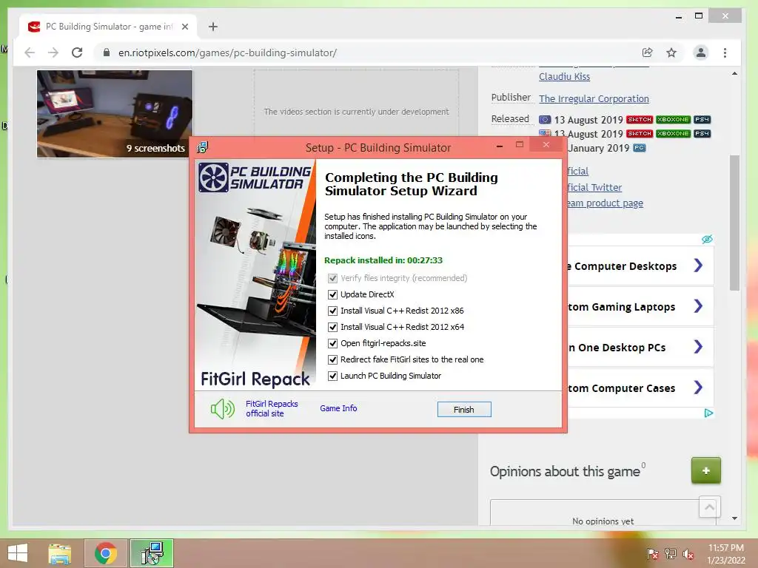Viewport: 758px width, 568px height.
Task: Expand the Computer Desktops ad chevron
Action: pyautogui.click(x=698, y=266)
